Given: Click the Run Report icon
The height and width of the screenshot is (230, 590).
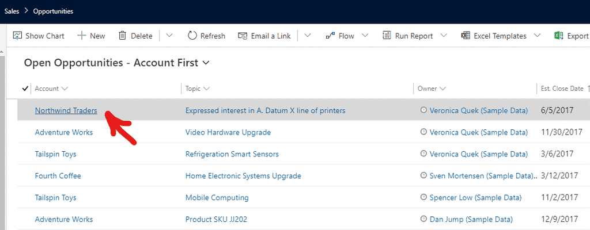Looking at the screenshot, I should [x=387, y=36].
